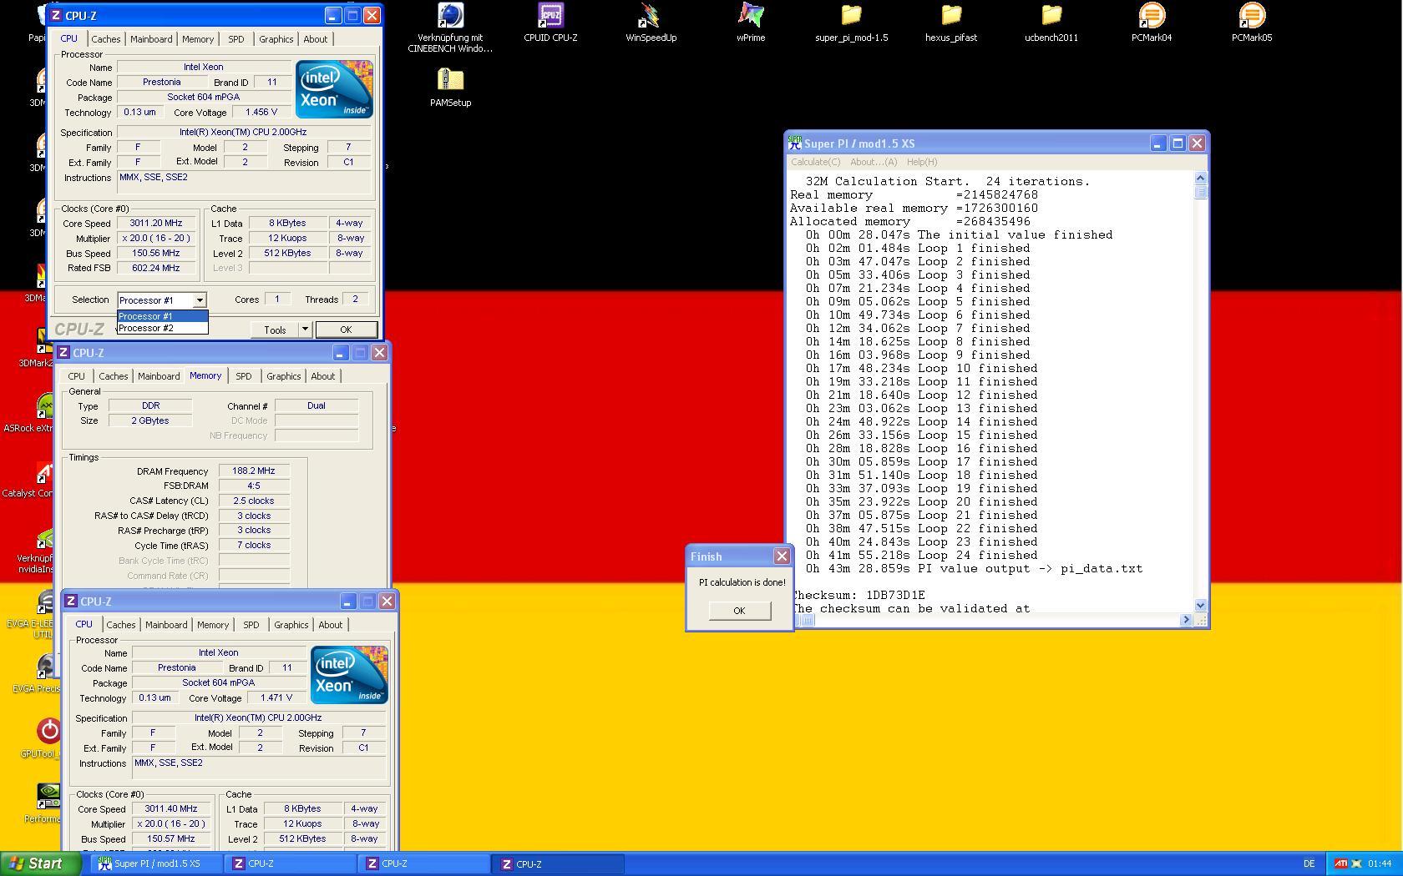Click the DE language indicator in tray
This screenshot has height=876, width=1403.
tap(1309, 863)
